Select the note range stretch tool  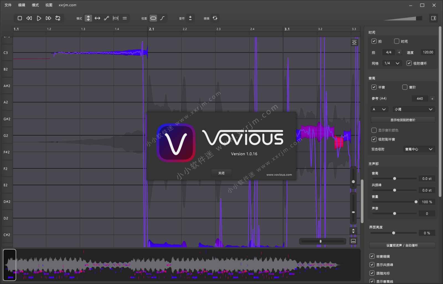(x=116, y=18)
